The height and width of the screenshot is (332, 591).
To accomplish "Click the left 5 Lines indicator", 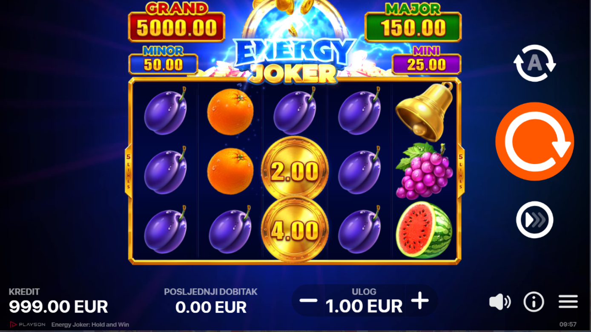I will click(x=129, y=171).
